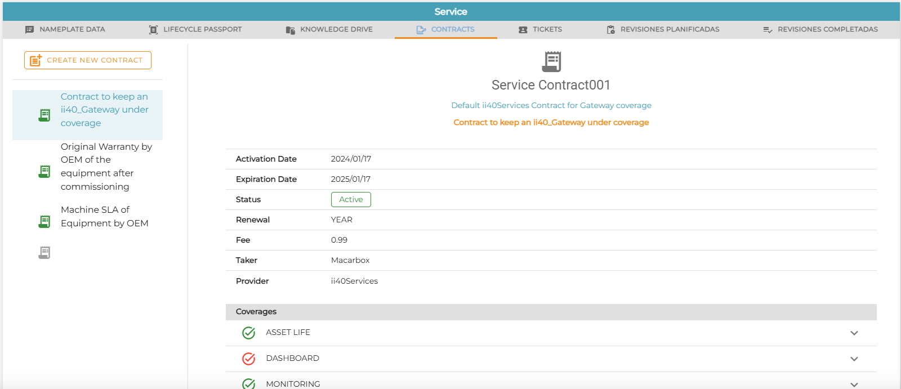Click the Fee value 0.99
The width and height of the screenshot is (901, 389).
point(339,240)
